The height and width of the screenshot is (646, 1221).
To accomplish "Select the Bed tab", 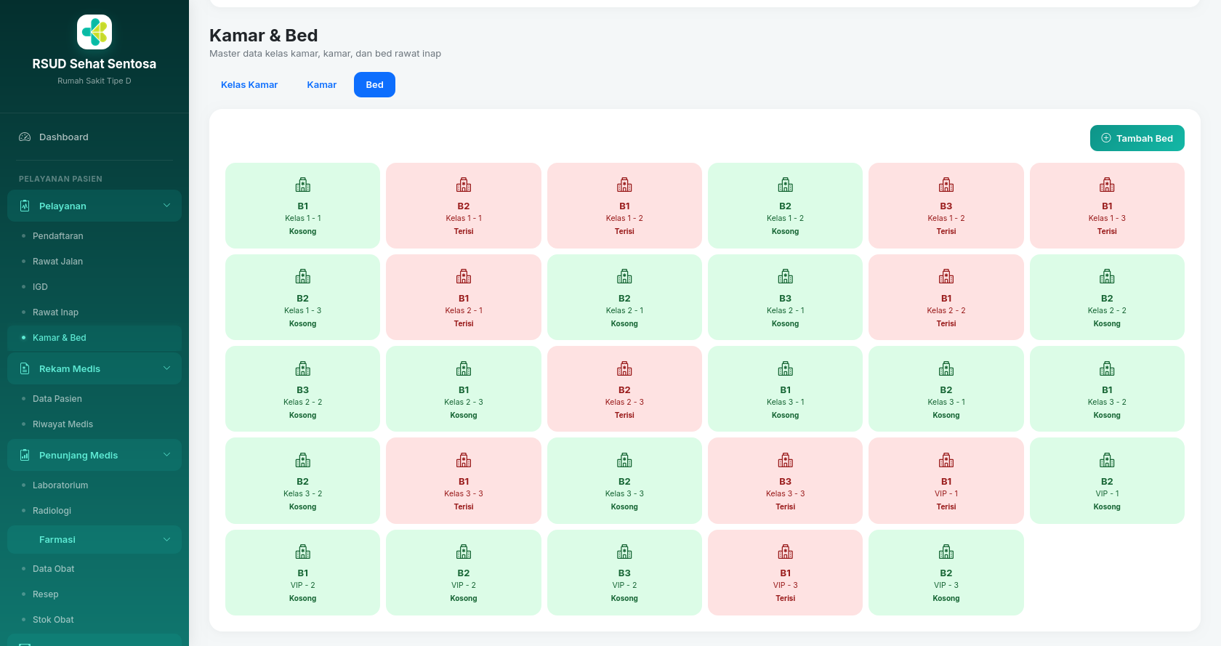I will (x=374, y=84).
